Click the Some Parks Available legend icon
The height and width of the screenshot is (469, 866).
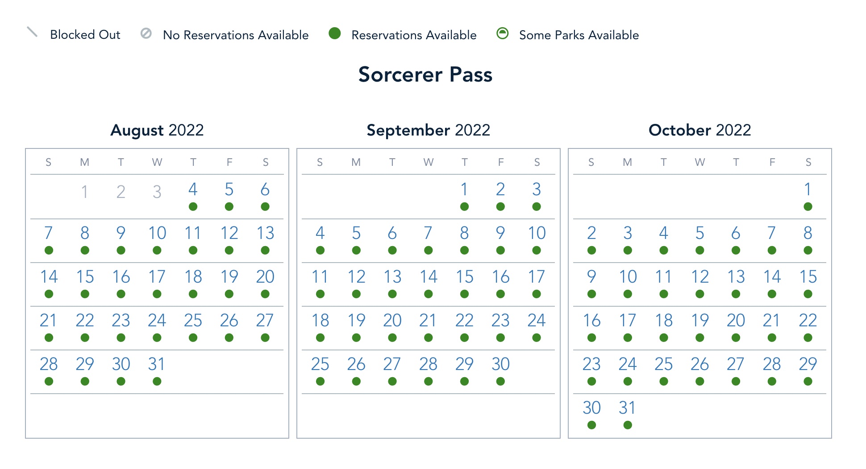[503, 33]
